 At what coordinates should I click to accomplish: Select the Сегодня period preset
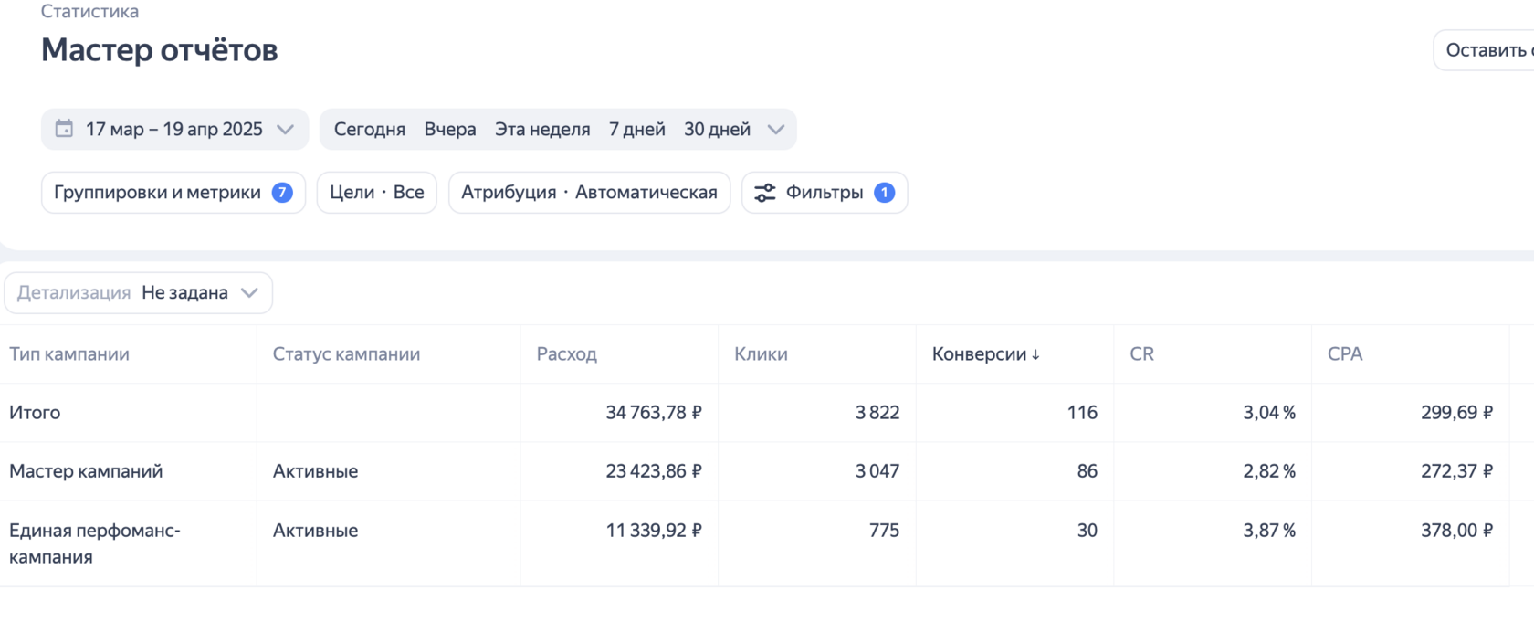[369, 129]
